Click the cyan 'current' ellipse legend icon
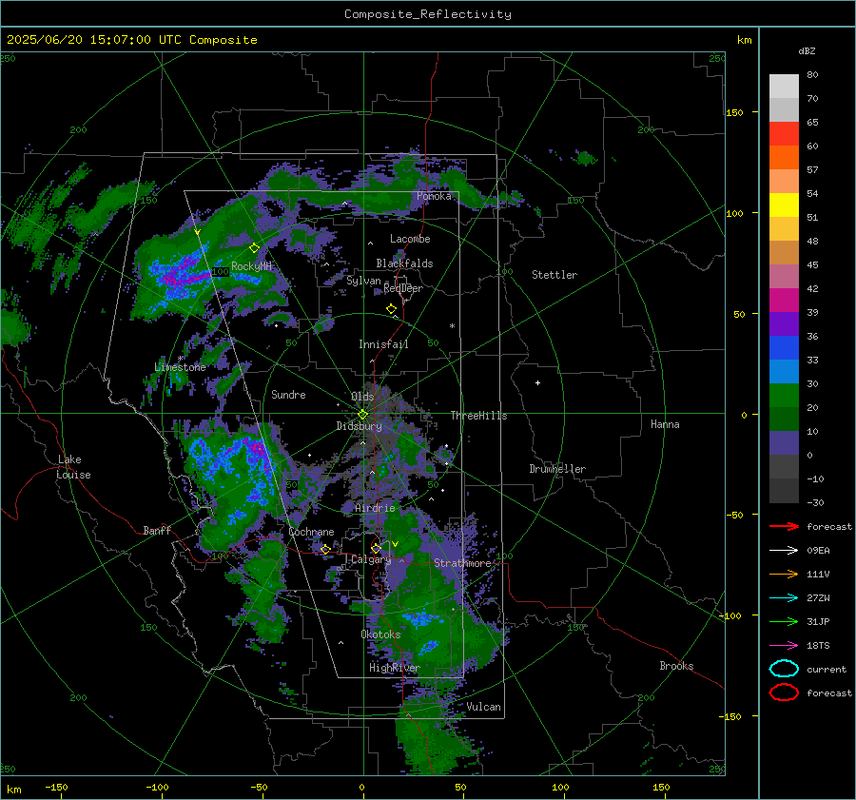Screen dimensions: 856x800 point(784,669)
